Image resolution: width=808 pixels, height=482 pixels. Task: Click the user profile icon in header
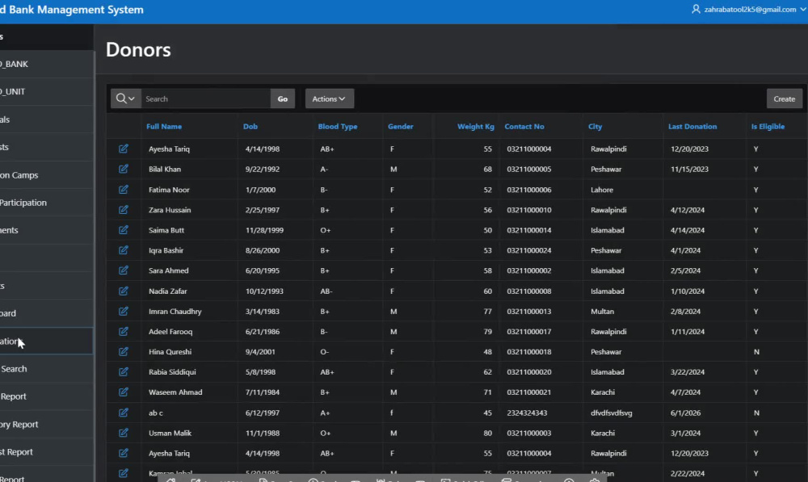pyautogui.click(x=696, y=9)
